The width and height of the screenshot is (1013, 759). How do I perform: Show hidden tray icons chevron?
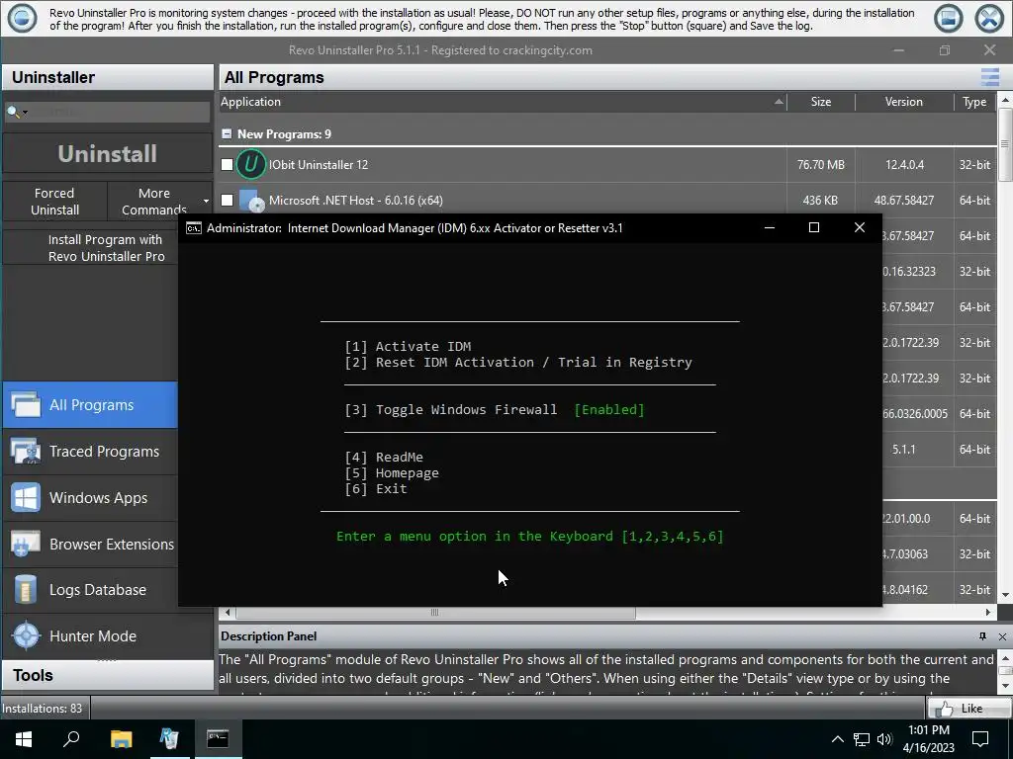pyautogui.click(x=837, y=739)
